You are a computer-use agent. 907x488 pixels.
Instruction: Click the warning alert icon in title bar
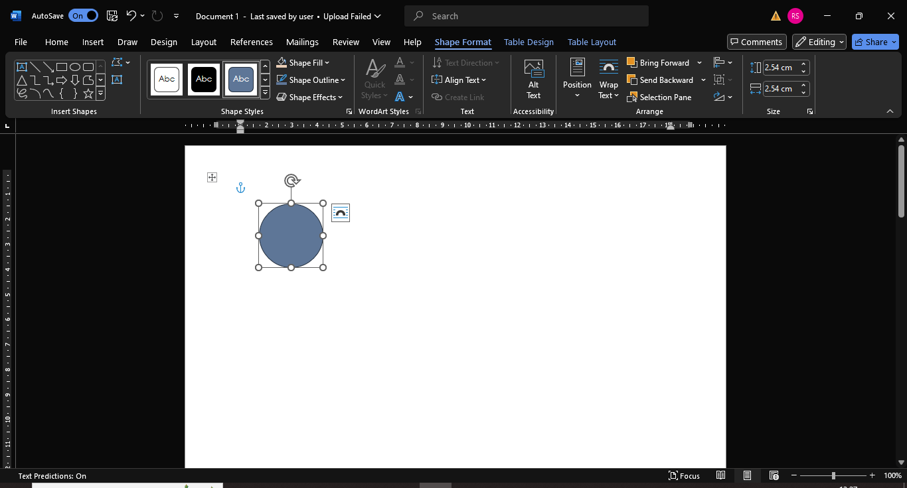776,16
